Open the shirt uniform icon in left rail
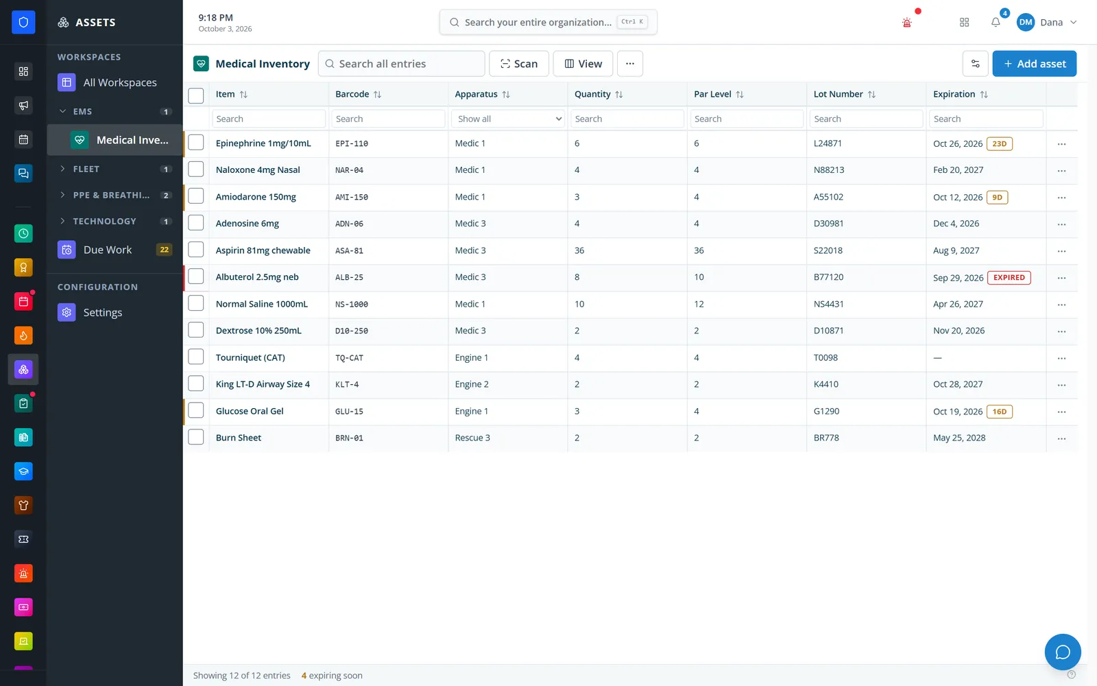1097x686 pixels. tap(23, 505)
